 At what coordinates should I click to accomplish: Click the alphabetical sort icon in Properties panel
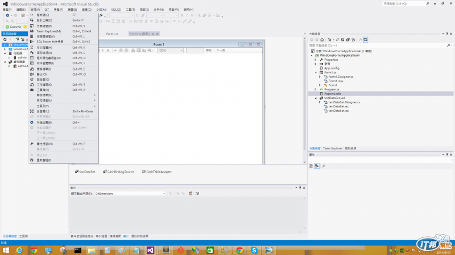[317, 166]
